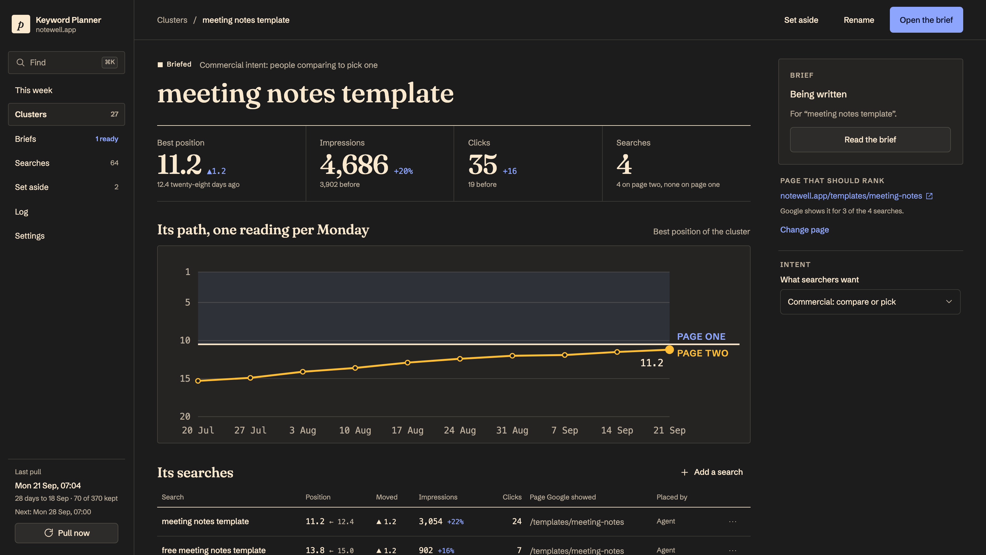986x555 pixels.
Task: Click Read the brief button
Action: point(870,140)
